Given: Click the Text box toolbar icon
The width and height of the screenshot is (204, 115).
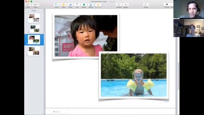Looking at the screenshot, I should pyautogui.click(x=77, y=5).
